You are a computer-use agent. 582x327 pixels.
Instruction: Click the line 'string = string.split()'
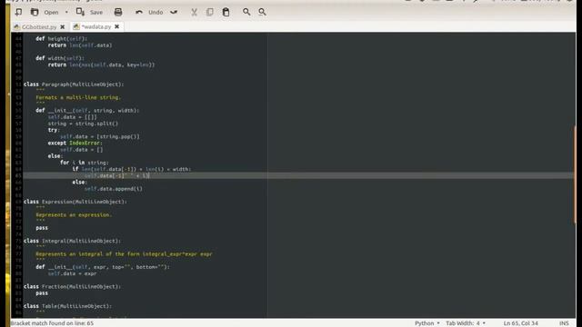83,124
